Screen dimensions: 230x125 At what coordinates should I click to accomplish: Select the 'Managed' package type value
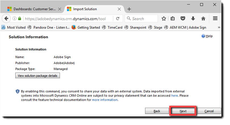tap(60, 69)
